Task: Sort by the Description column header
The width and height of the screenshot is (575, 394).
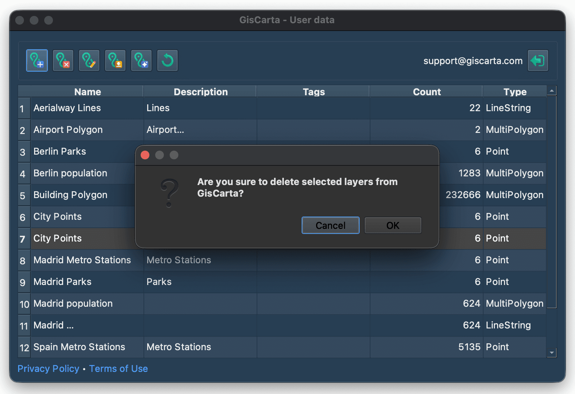Action: click(x=200, y=92)
